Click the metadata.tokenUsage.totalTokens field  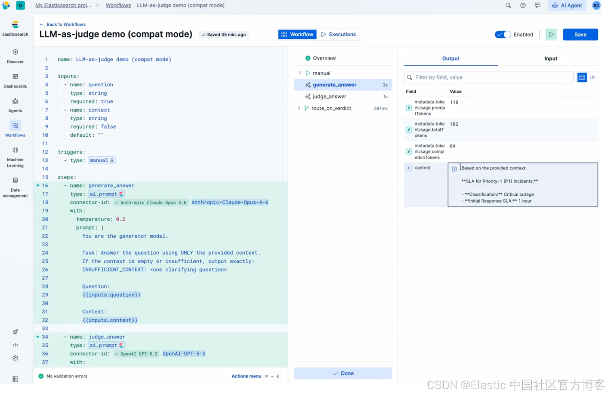[x=430, y=130]
